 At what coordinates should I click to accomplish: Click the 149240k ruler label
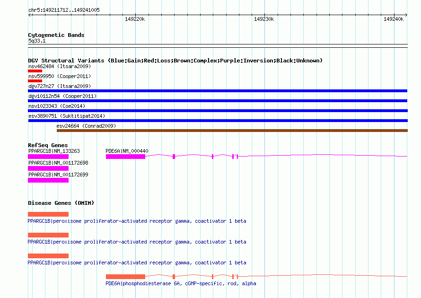click(x=394, y=19)
